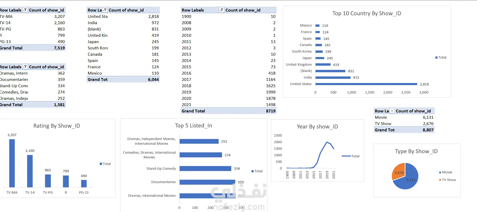The image size is (477, 212).
Task: Open Row Labels filter in year pivot table
Action: pos(222,10)
